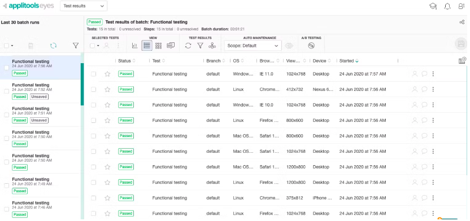Click the delete batches trash icon
The width and height of the screenshot is (470, 221).
click(31, 46)
